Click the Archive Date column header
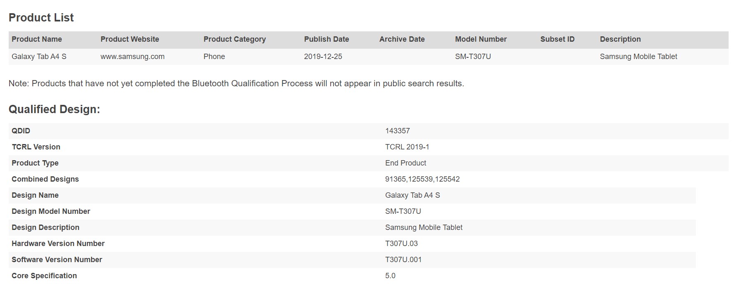This screenshot has height=284, width=734. [402, 39]
